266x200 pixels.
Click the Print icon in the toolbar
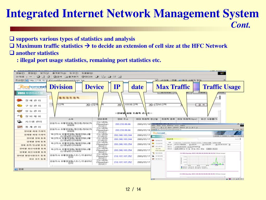click(110, 77)
